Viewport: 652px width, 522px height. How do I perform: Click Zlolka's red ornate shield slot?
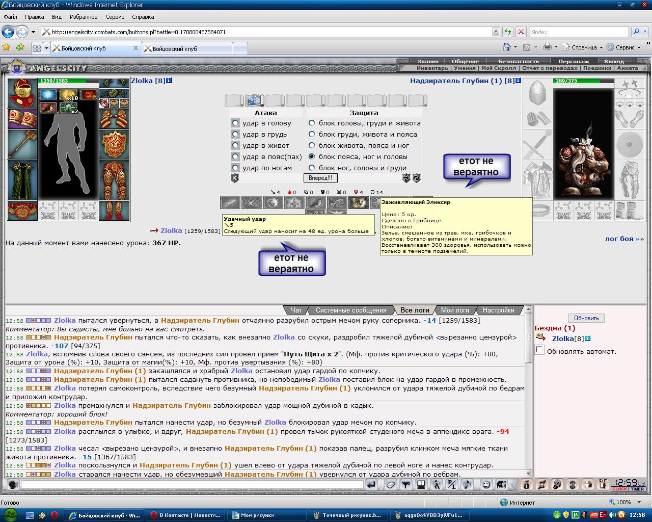point(114,144)
